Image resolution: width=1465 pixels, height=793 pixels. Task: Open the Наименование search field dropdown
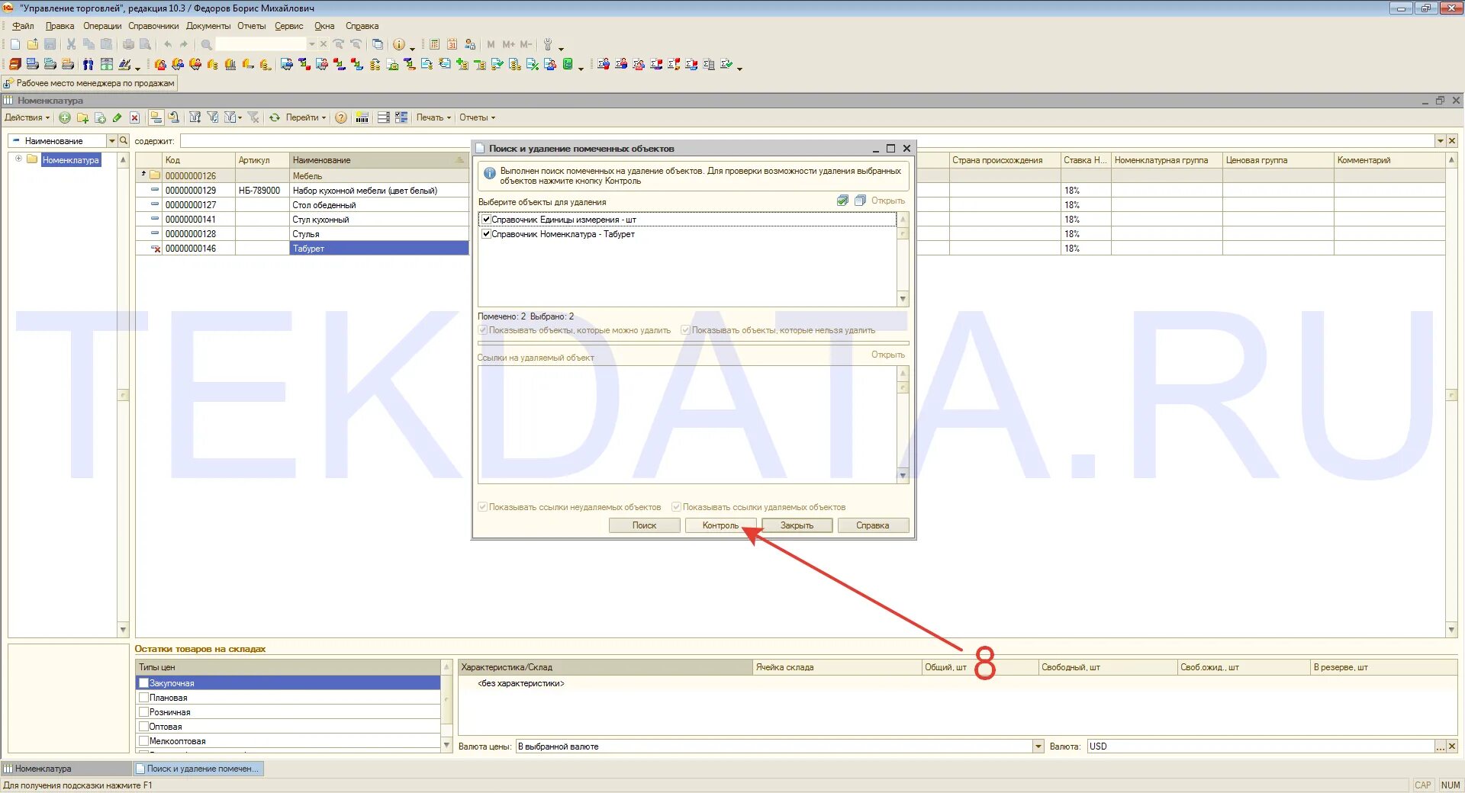tap(111, 140)
